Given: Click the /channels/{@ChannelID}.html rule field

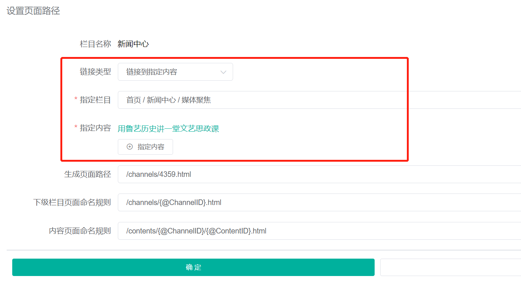Looking at the screenshot, I should [319, 202].
